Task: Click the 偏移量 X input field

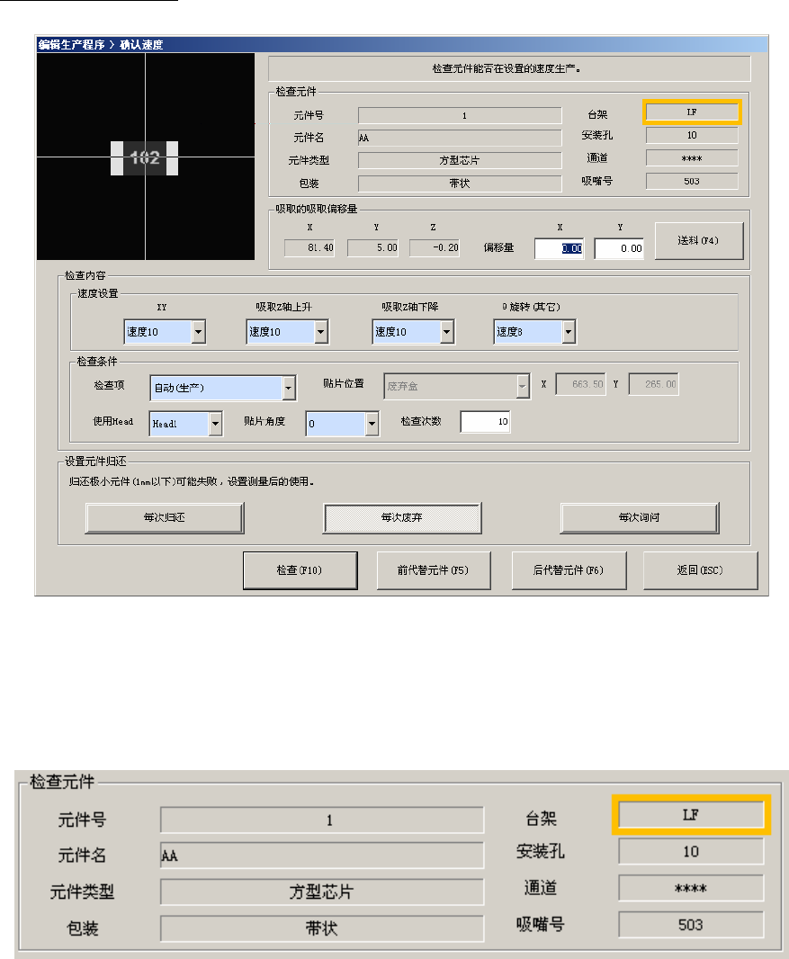Action: (x=559, y=248)
